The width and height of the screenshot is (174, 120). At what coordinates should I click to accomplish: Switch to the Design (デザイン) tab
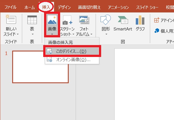64,7
